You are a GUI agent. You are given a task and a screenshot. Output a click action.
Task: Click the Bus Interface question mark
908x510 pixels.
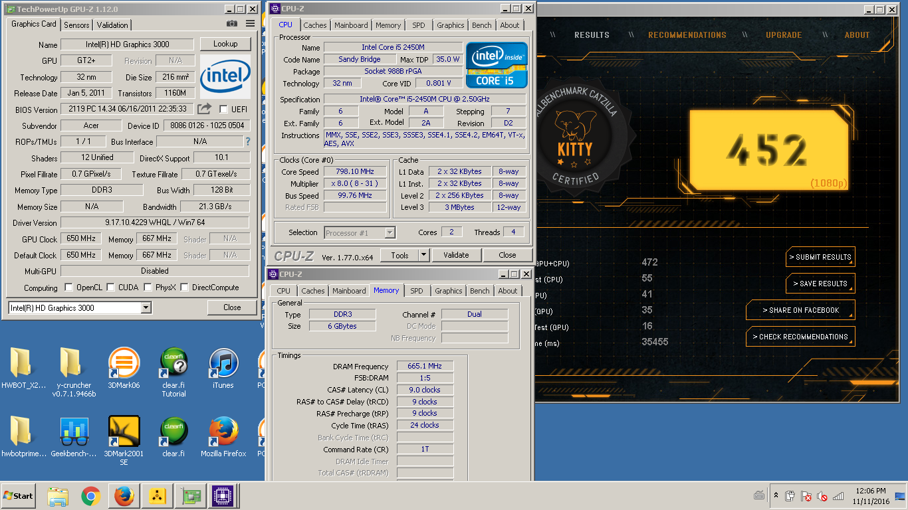pyautogui.click(x=248, y=141)
